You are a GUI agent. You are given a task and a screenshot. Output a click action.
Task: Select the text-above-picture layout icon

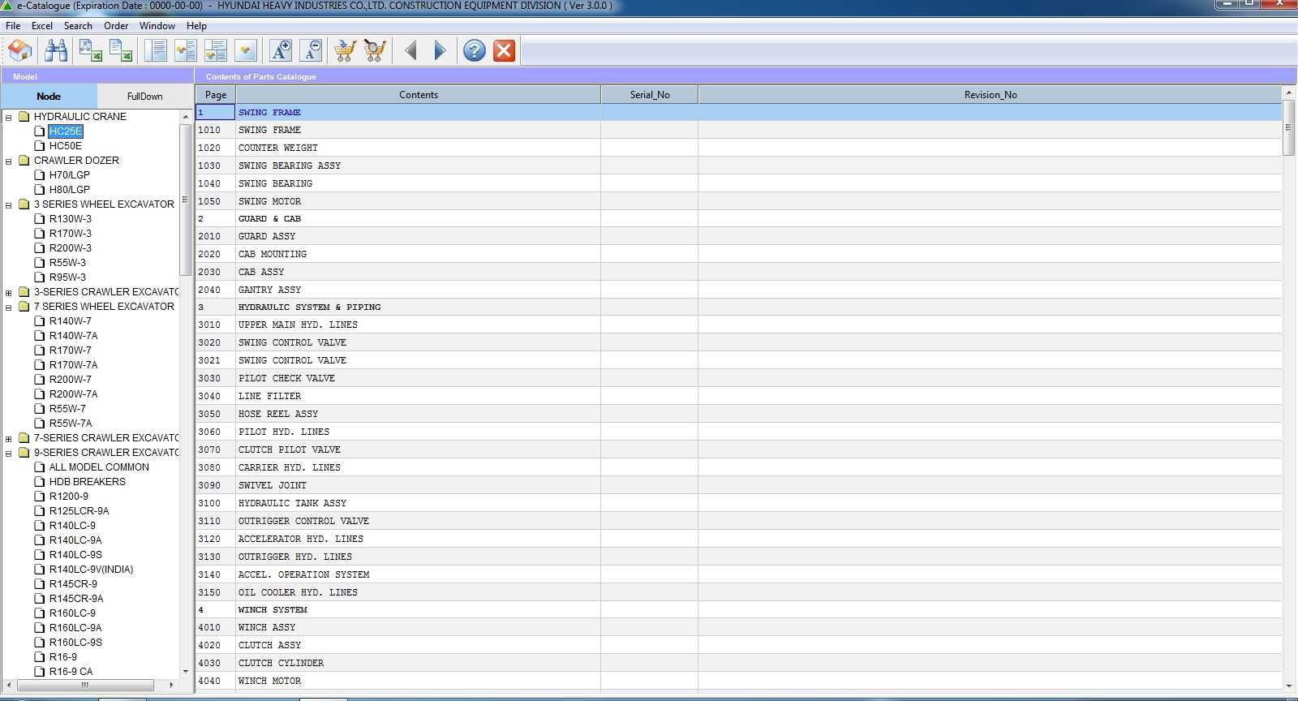216,51
